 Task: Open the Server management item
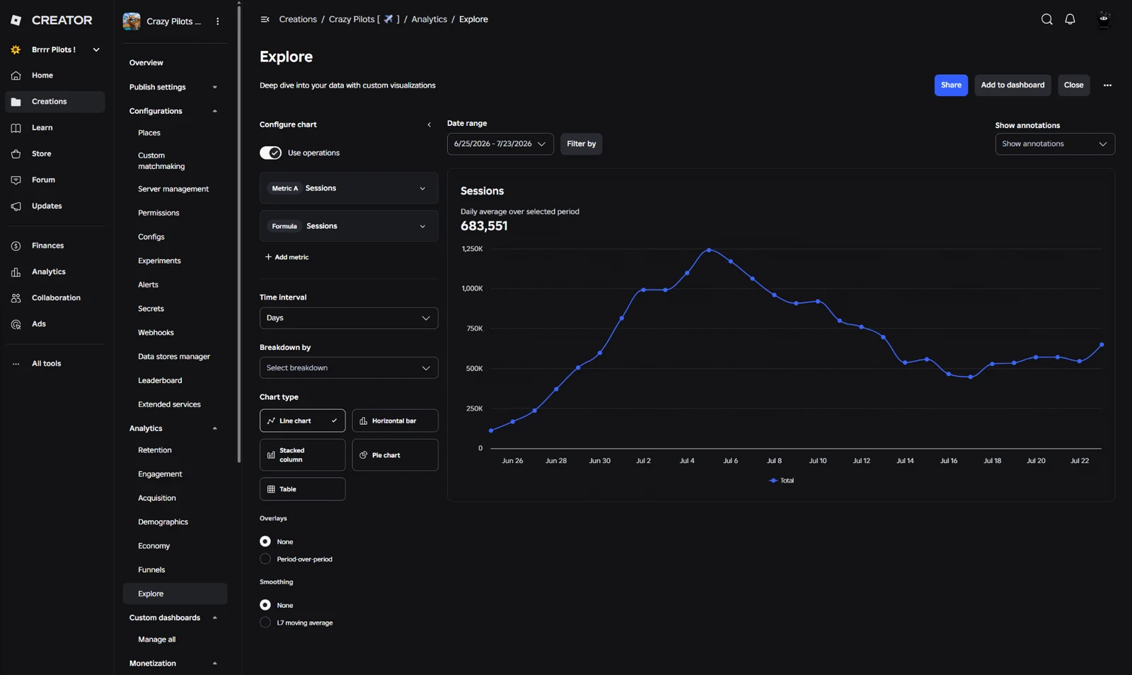pyautogui.click(x=175, y=189)
